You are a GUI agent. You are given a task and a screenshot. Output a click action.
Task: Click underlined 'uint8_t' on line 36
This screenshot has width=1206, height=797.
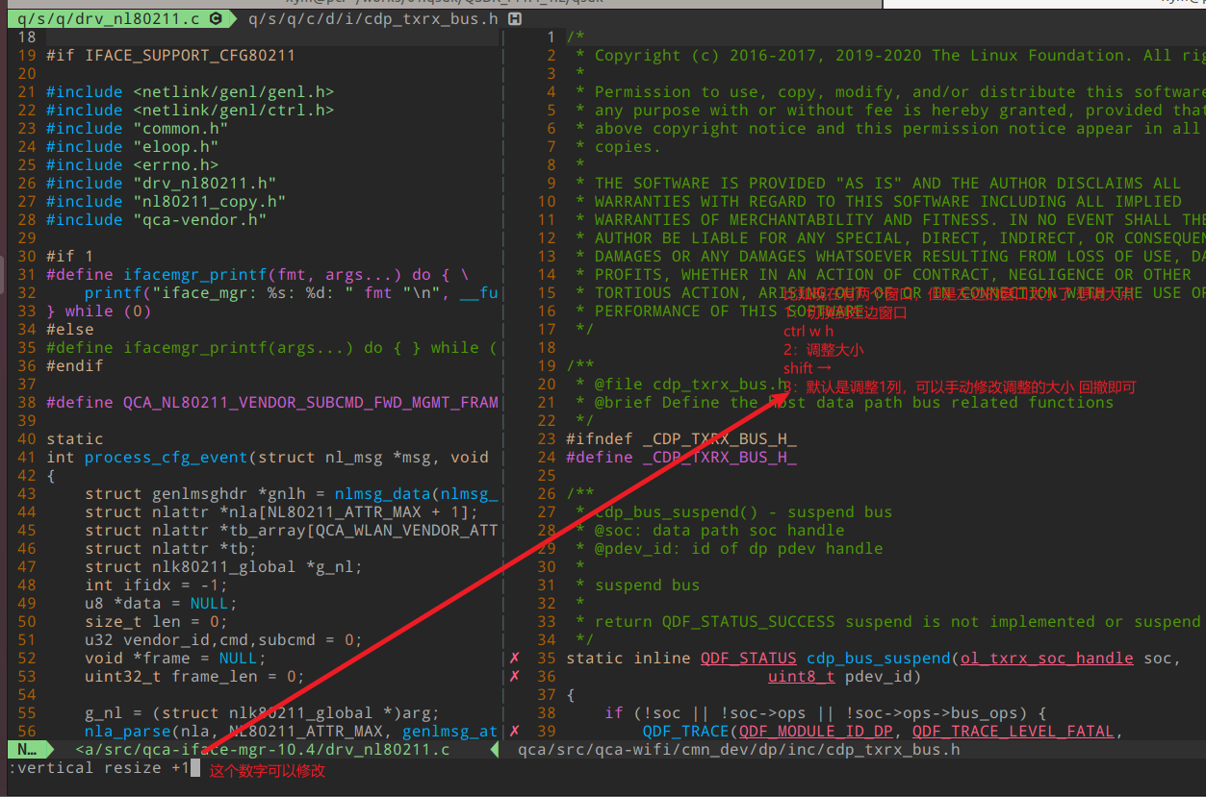coord(801,677)
